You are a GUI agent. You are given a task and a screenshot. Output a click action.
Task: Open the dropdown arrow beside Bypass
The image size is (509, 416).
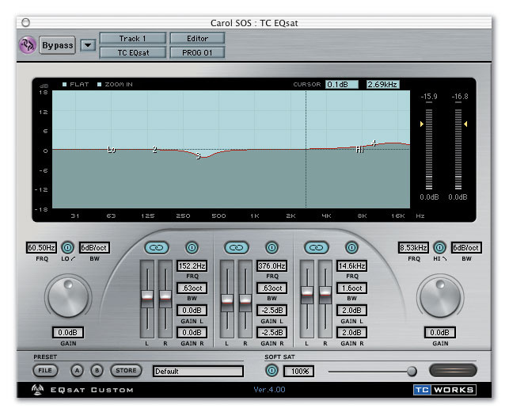[x=87, y=45]
